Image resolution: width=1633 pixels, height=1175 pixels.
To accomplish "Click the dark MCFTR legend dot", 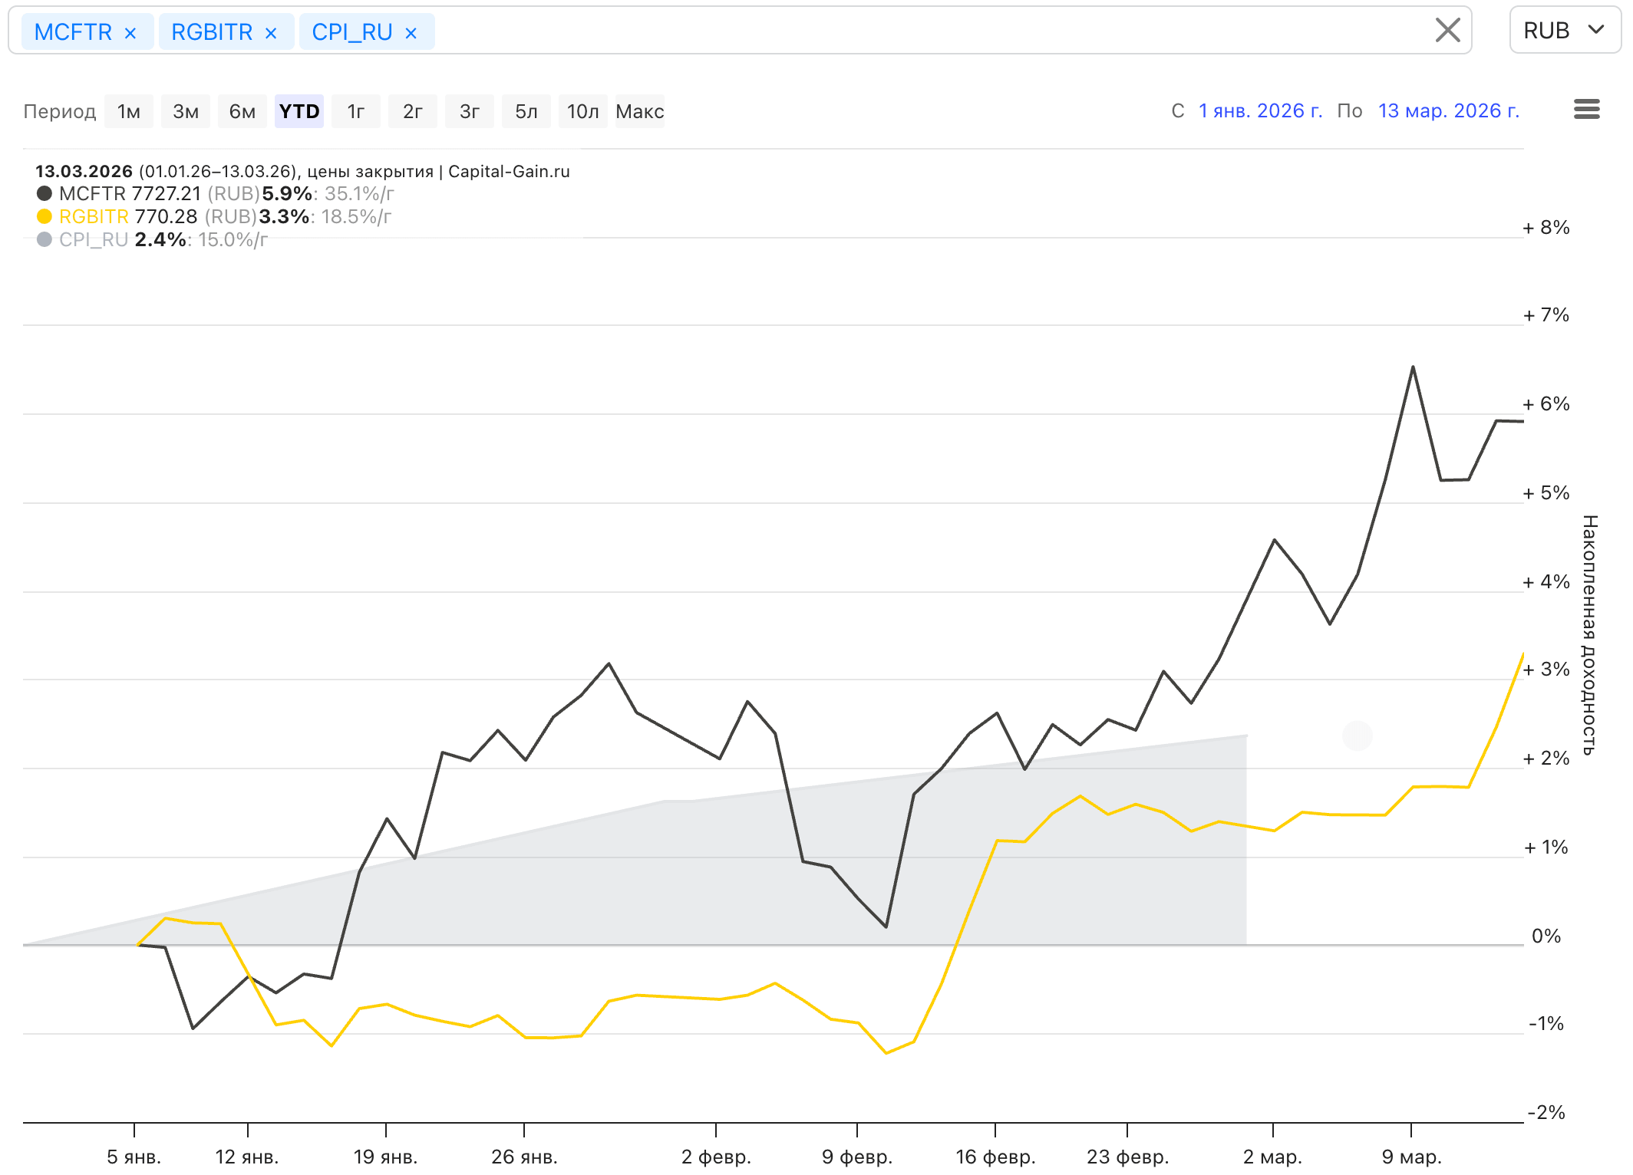I will click(x=45, y=193).
